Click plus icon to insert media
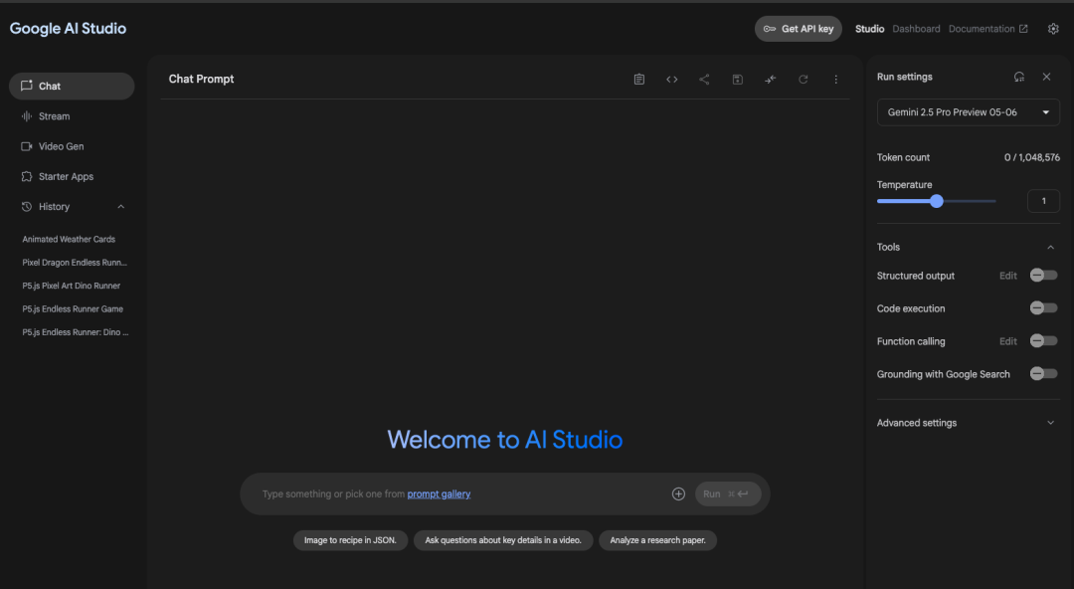The width and height of the screenshot is (1074, 589). 678,493
